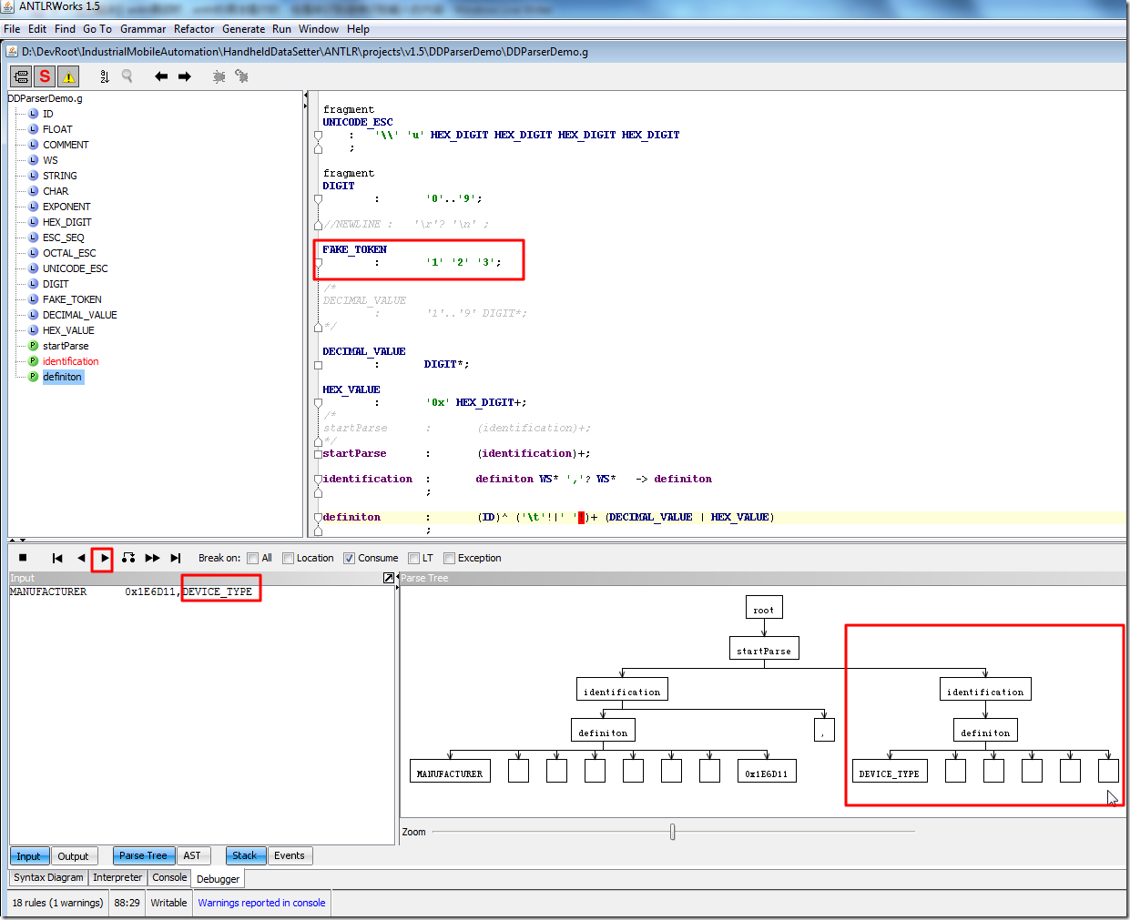Click the red S rules toolbar icon
Viewport: 1130px width, 920px height.
coord(45,76)
